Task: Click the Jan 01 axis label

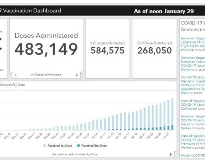Action: [x=63, y=136]
